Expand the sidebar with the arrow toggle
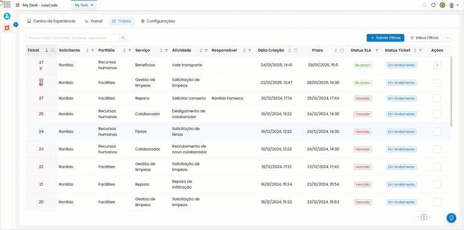This screenshot has width=464, height=230. pos(16,25)
